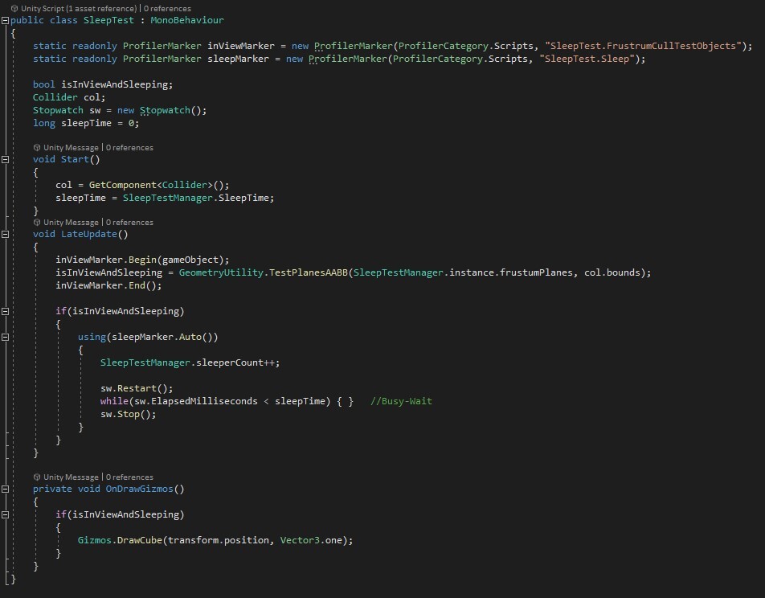Image resolution: width=765 pixels, height=598 pixels.
Task: Collapse the OnDrawGizmos method region
Action: (5, 489)
